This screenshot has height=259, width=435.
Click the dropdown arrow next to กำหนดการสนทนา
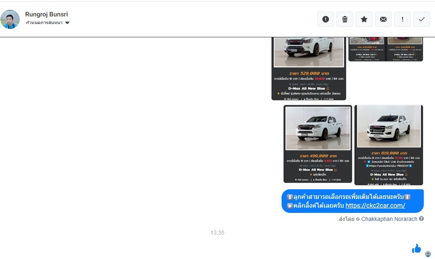(67, 23)
